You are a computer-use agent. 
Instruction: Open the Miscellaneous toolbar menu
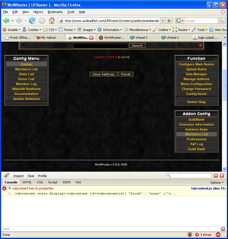click(x=137, y=30)
